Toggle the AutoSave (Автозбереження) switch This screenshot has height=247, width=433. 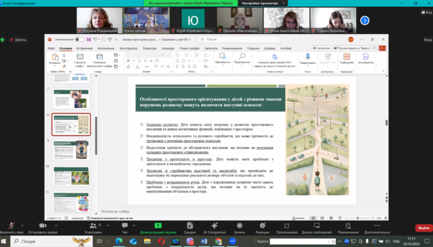click(80, 40)
